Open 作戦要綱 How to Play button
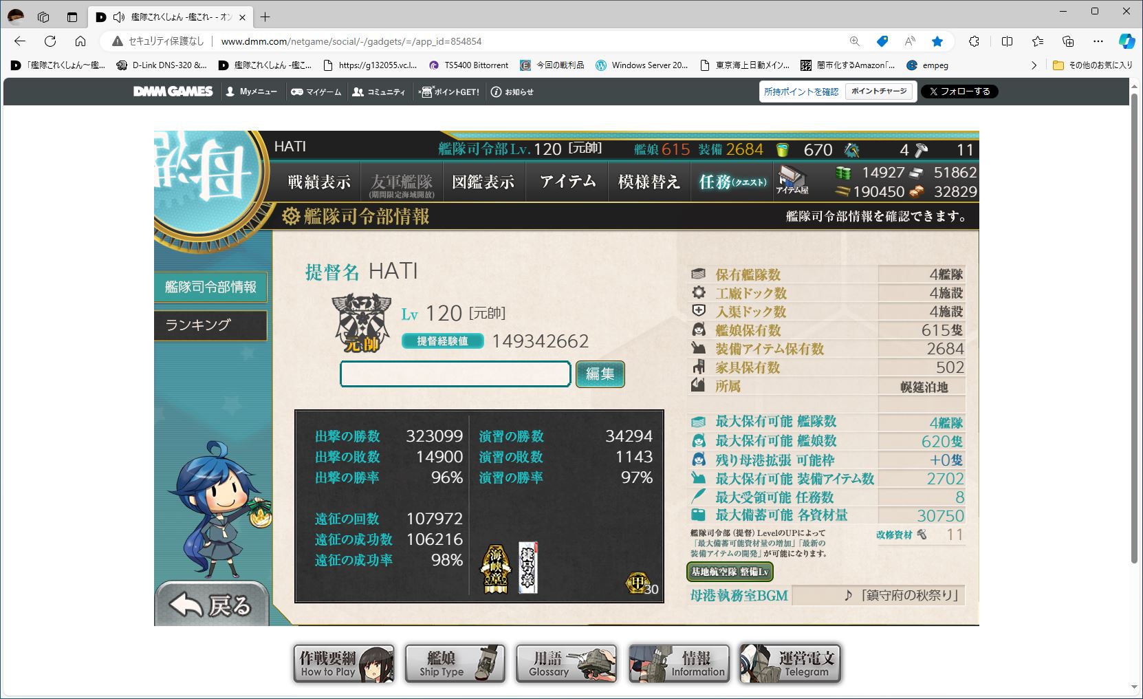Viewport: 1143px width, 699px height. tap(344, 663)
